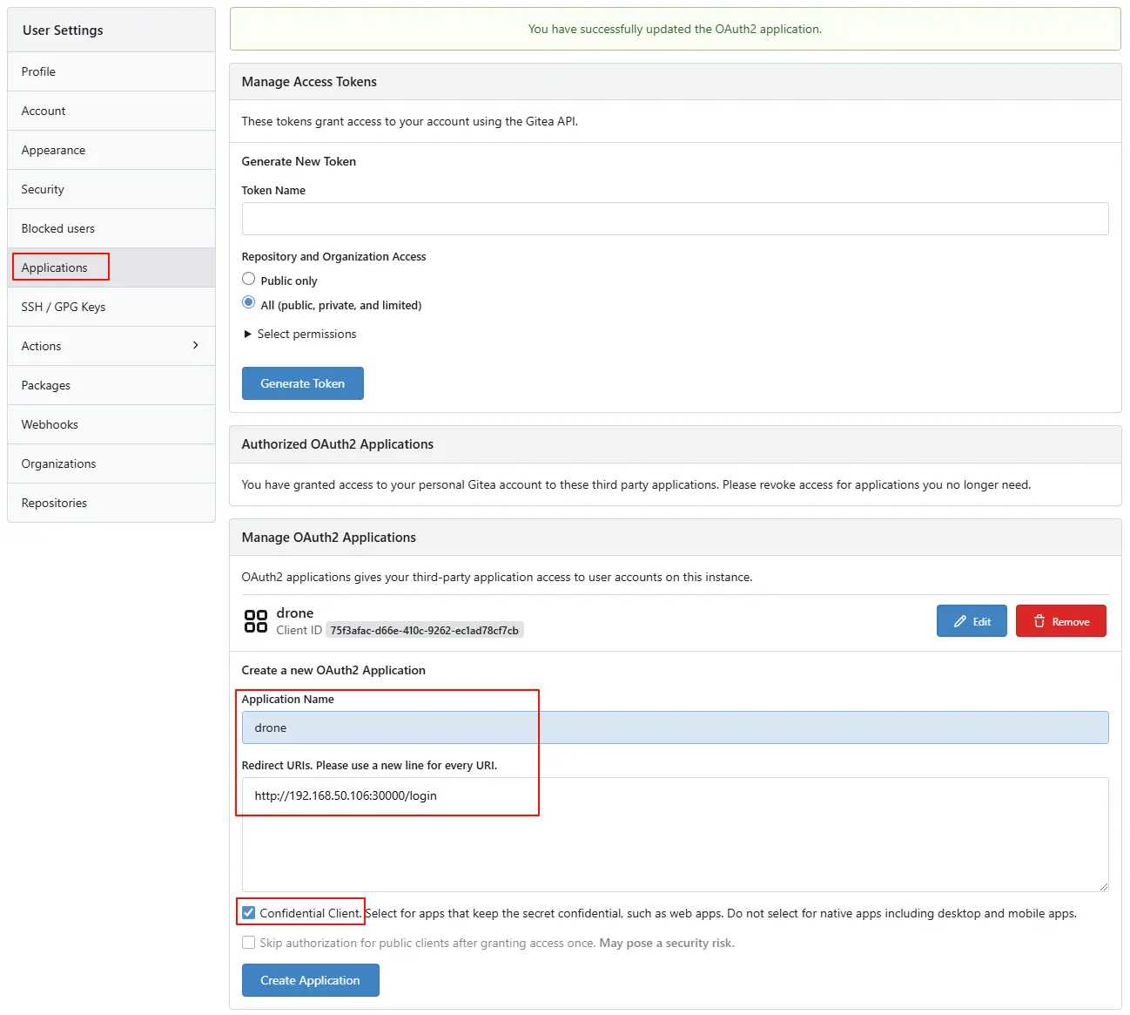Open Packages settings
This screenshot has width=1130, height=1015.
click(x=111, y=385)
